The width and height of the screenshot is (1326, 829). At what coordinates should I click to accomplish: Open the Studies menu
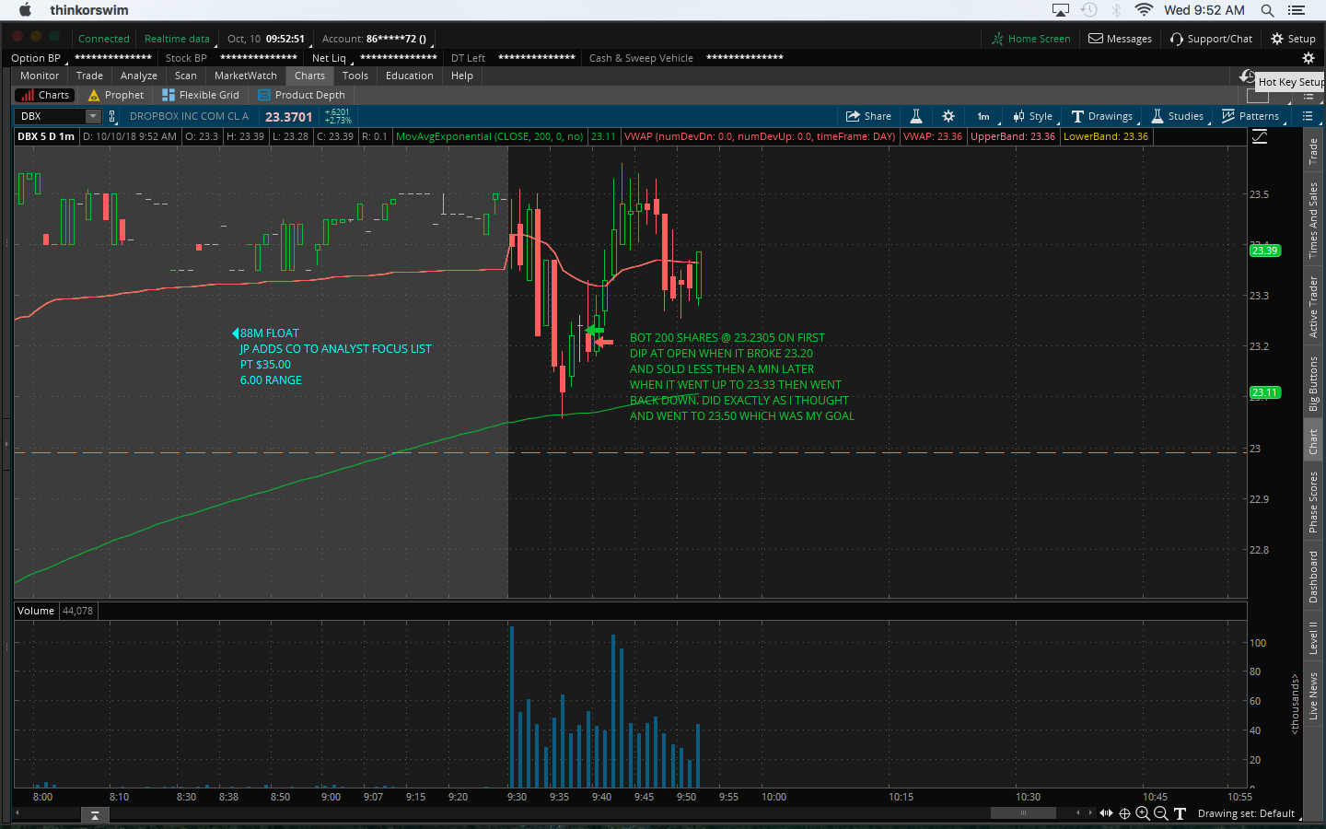pyautogui.click(x=1178, y=116)
